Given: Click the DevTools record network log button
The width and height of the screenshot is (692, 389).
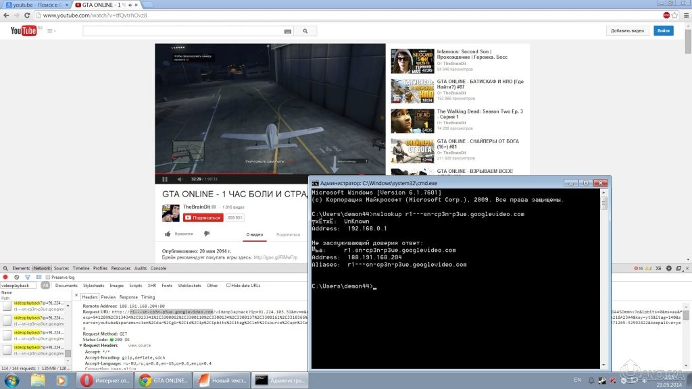Looking at the screenshot, I should pyautogui.click(x=6, y=277).
